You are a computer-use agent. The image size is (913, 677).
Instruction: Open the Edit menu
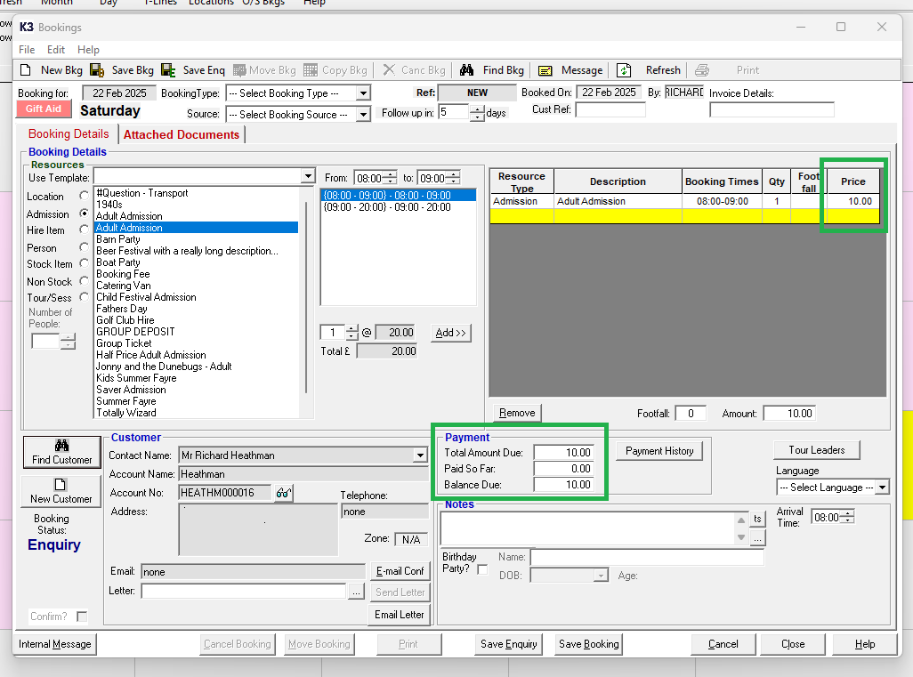pyautogui.click(x=56, y=50)
